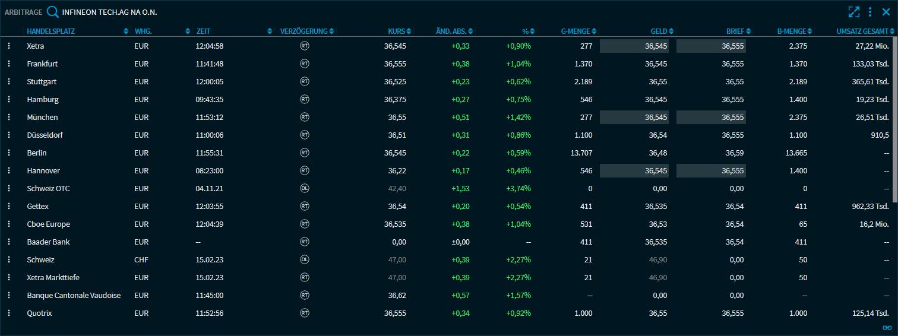
Task: Select the Quotrix exchange row
Action: [40, 313]
